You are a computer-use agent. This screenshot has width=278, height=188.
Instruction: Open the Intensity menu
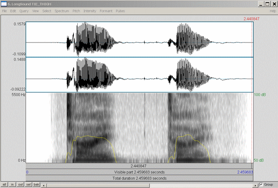(90, 10)
